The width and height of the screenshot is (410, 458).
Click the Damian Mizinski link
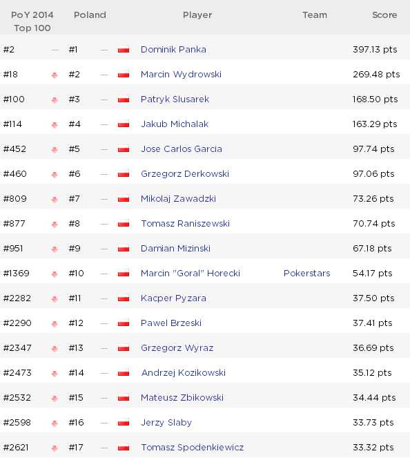[x=175, y=248]
